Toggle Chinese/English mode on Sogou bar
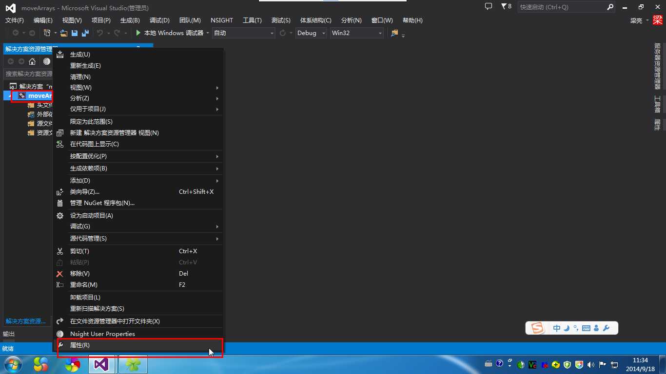This screenshot has width=666, height=374. 557,328
